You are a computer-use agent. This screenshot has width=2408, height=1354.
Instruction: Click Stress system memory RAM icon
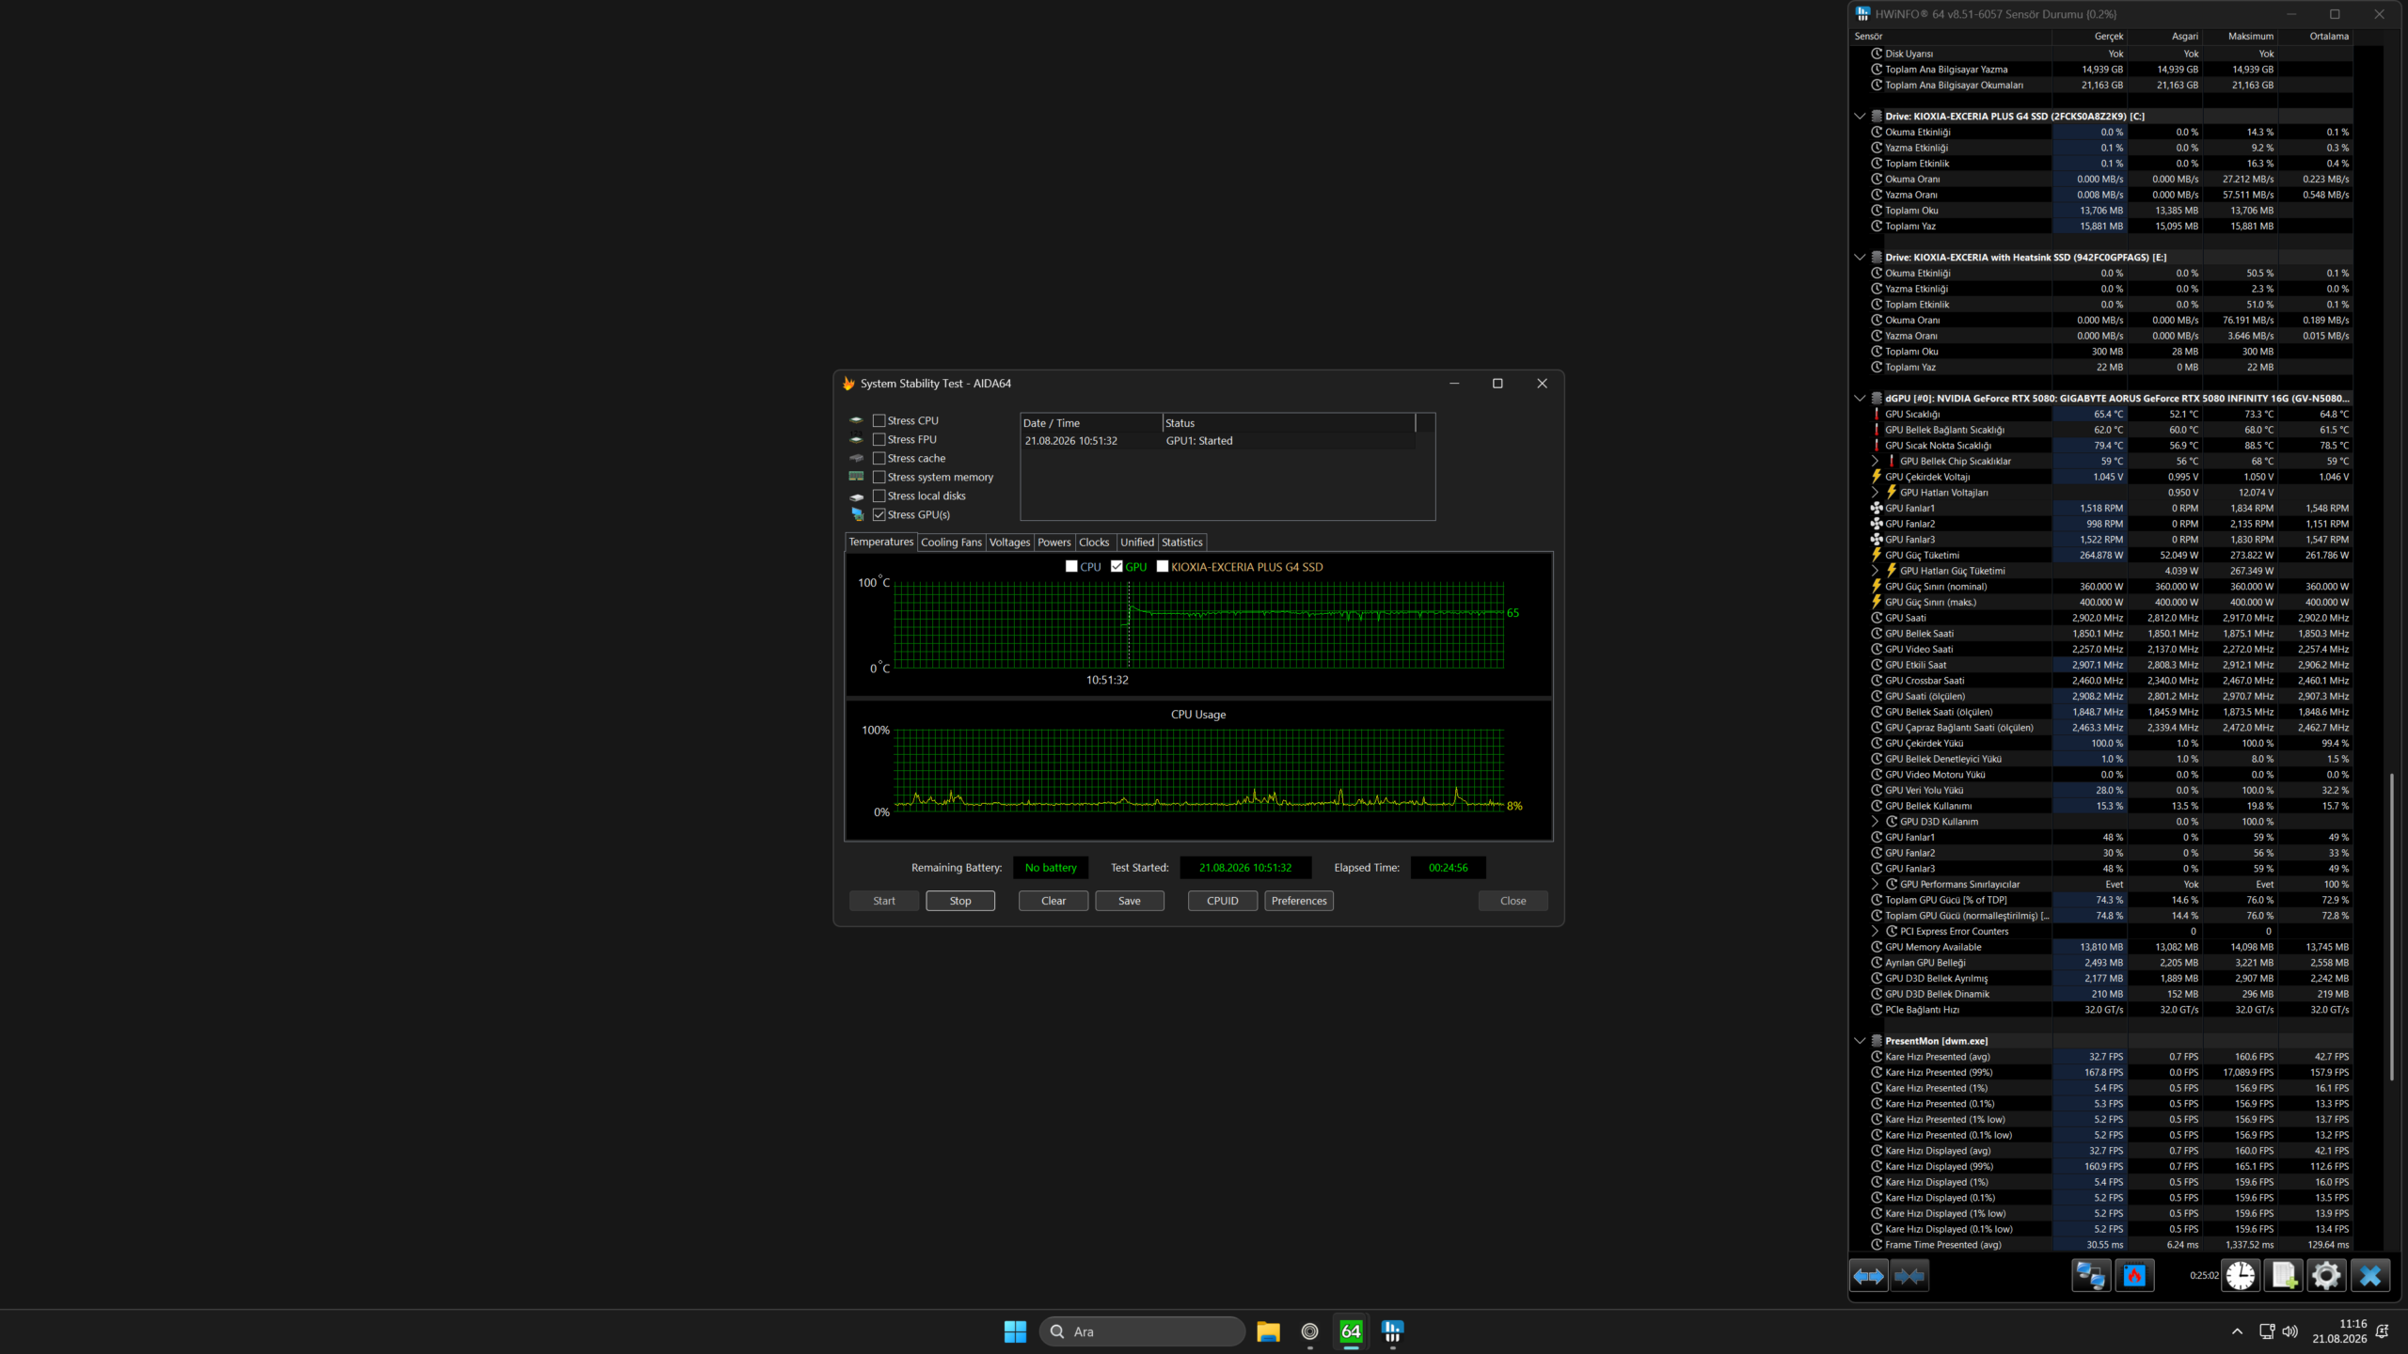[x=856, y=477]
